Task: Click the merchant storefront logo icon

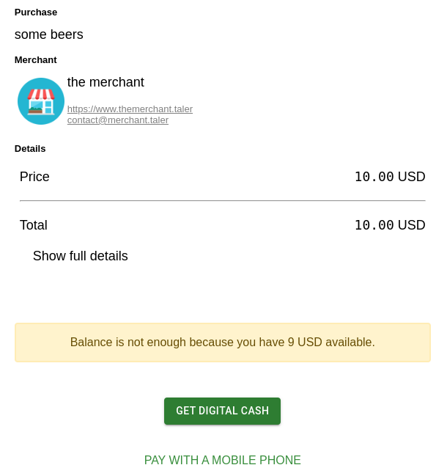Action: (x=41, y=101)
